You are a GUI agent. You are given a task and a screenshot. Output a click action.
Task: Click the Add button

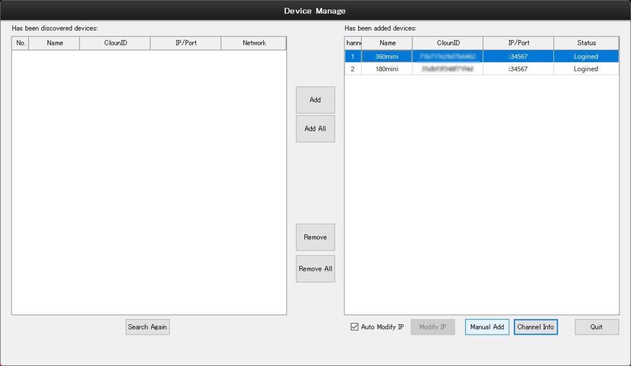315,100
